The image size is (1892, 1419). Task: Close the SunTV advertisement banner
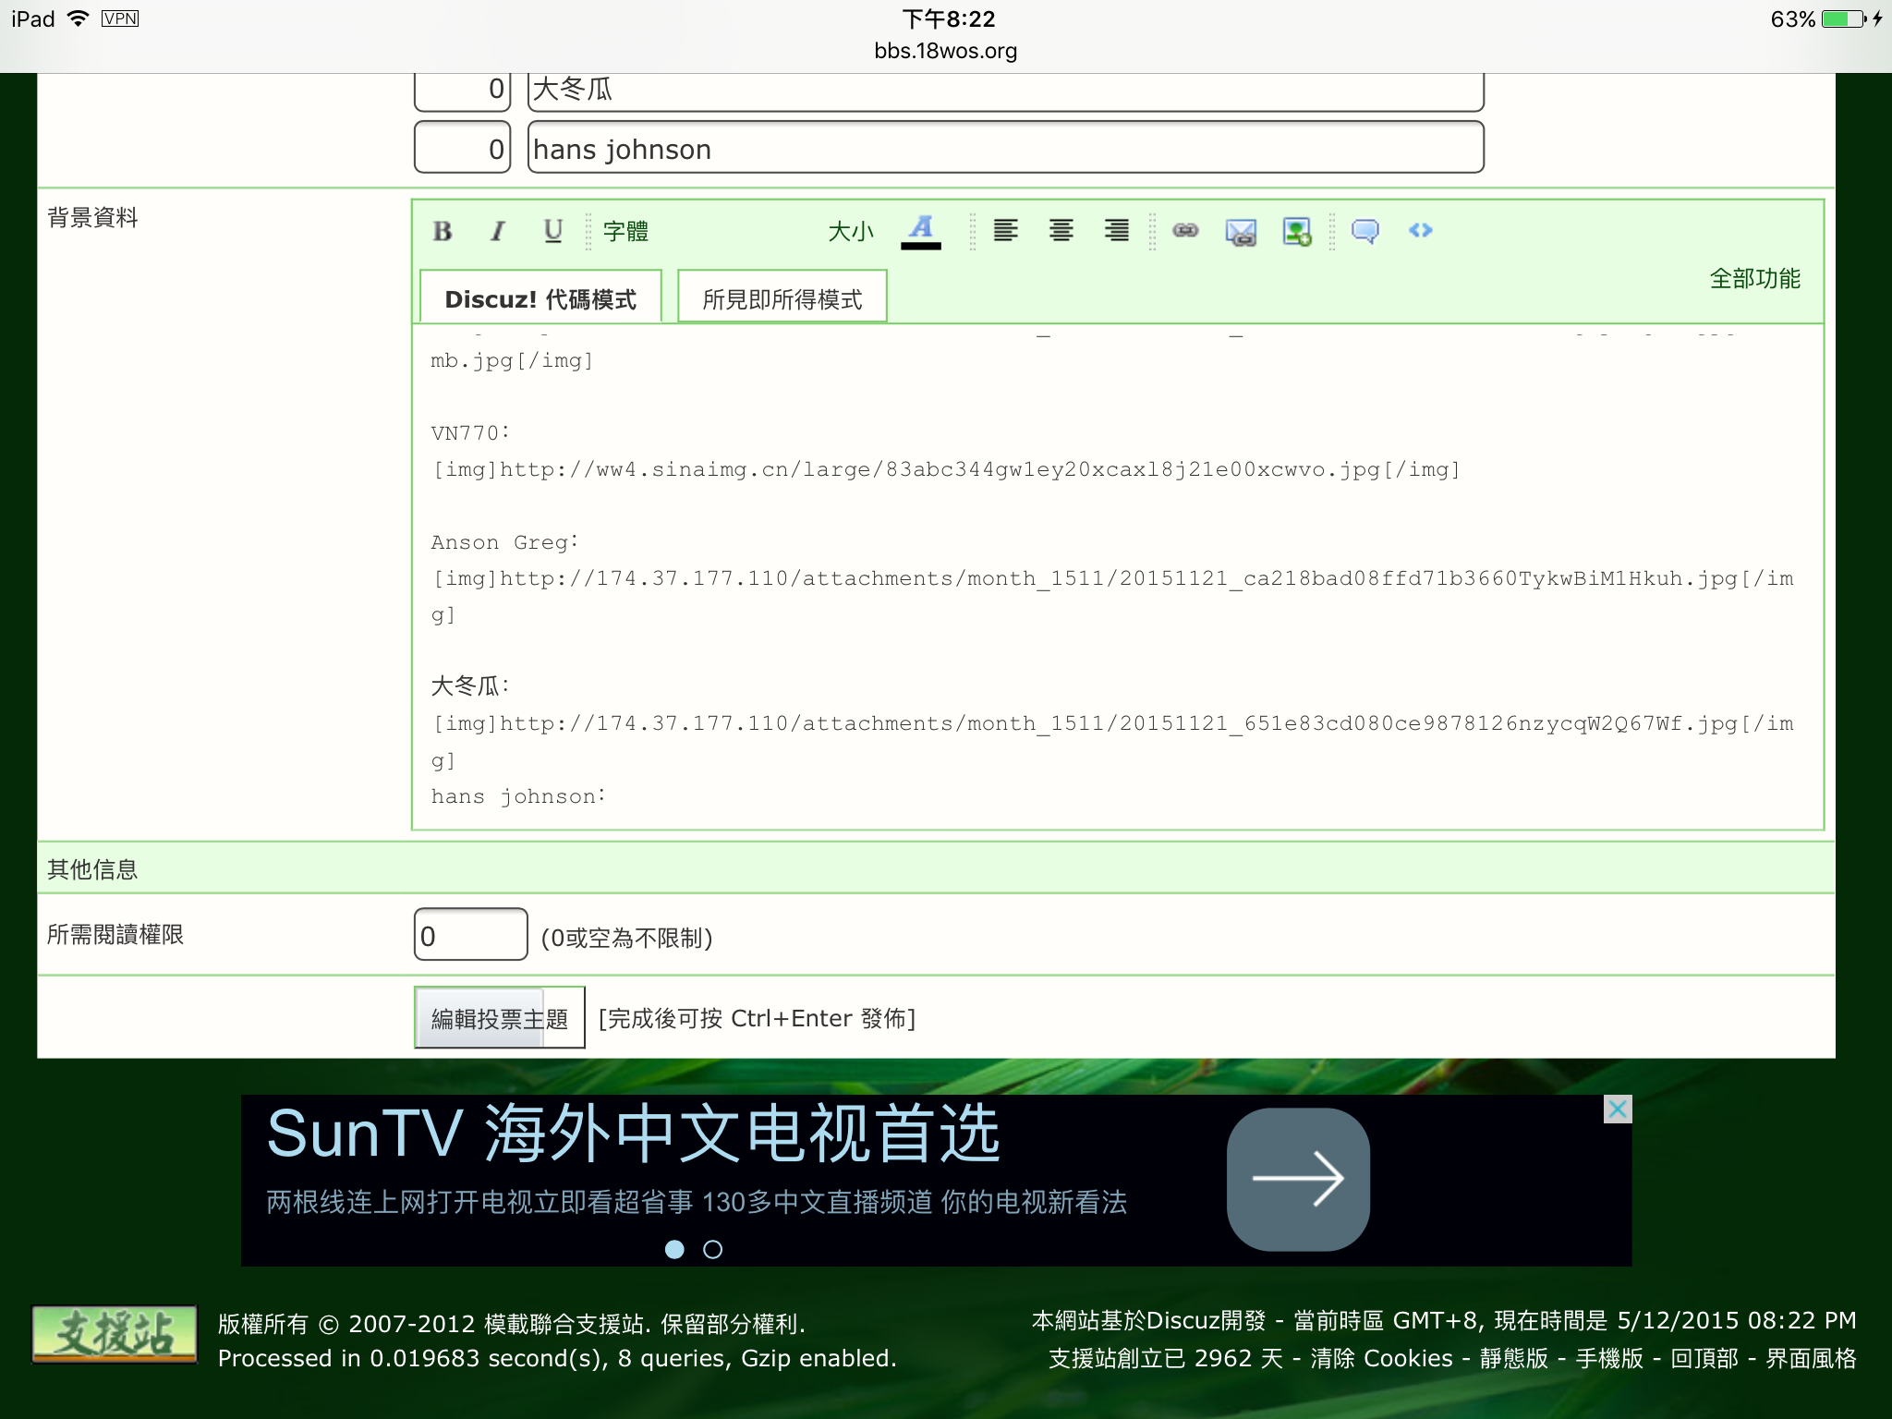pos(1618,1109)
